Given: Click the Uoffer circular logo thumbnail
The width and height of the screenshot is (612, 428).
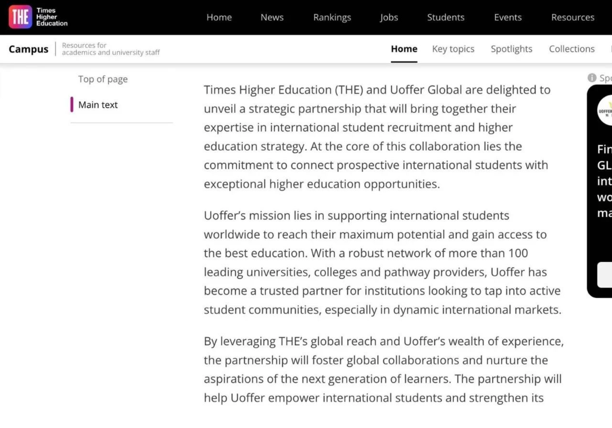Looking at the screenshot, I should pos(605,111).
